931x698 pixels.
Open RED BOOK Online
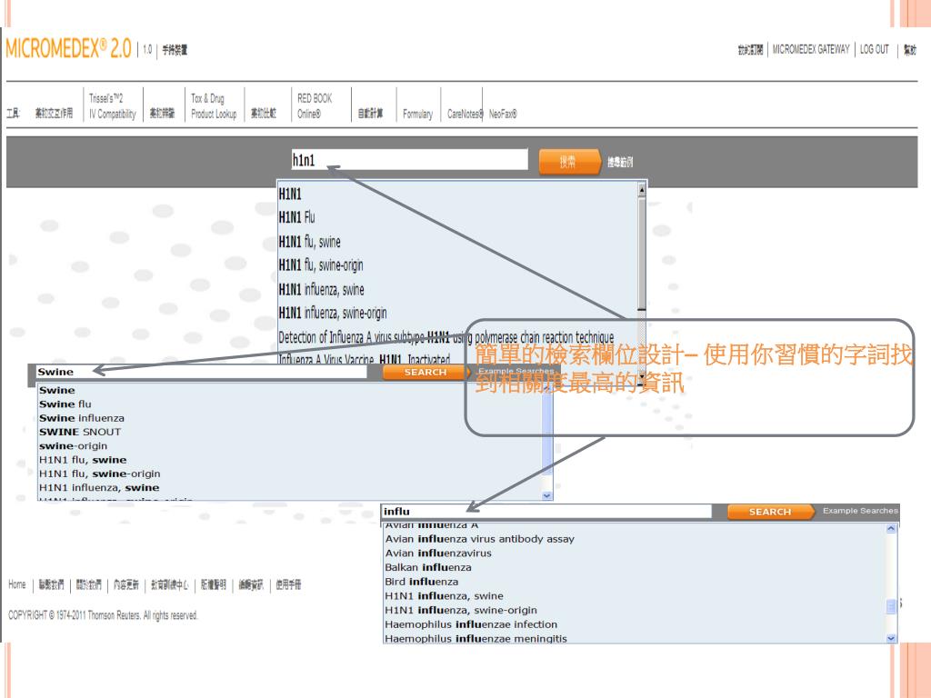[315, 105]
